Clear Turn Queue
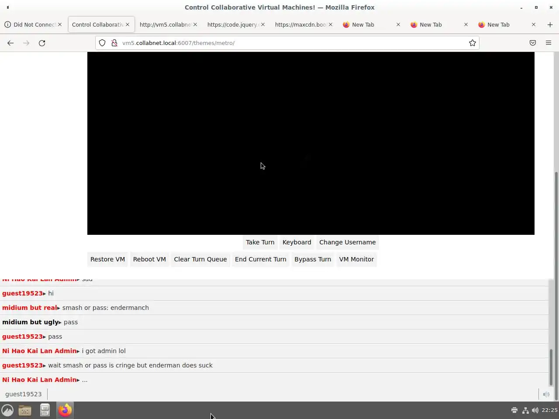The image size is (559, 419). coord(200,259)
